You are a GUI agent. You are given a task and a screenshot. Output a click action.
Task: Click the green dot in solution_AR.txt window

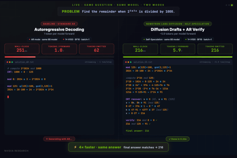click(x=12, y=62)
